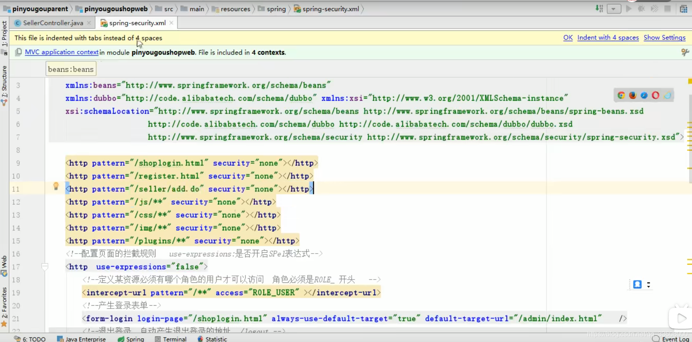Click the spring folder breadcrumb
The image size is (692, 342).
[272, 9]
